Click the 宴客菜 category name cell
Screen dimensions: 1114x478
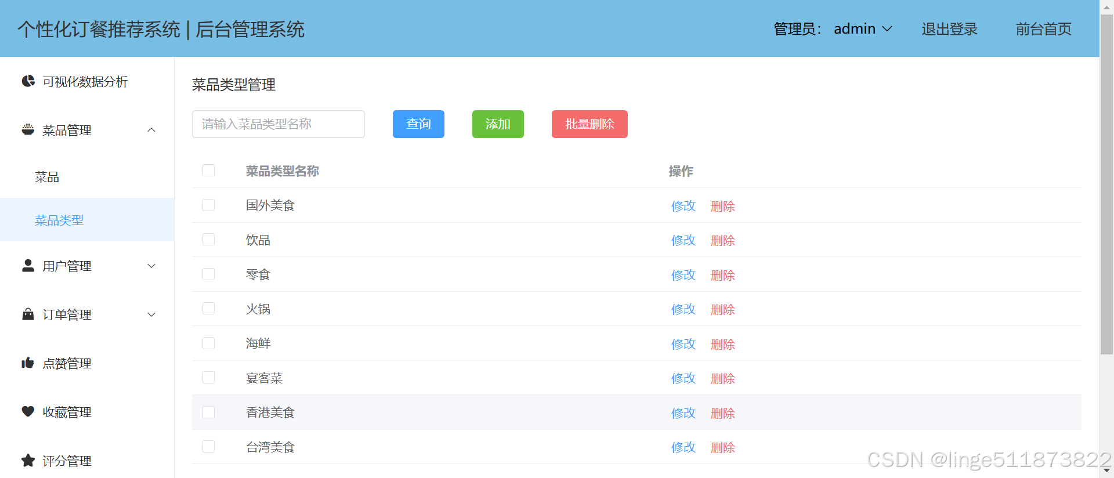pyautogui.click(x=264, y=378)
